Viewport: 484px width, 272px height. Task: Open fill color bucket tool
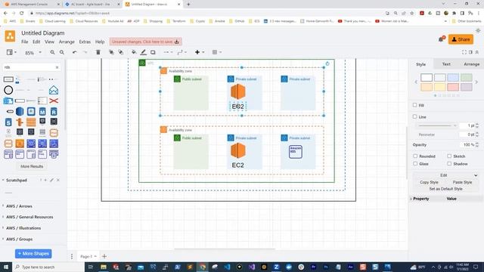click(x=134, y=52)
